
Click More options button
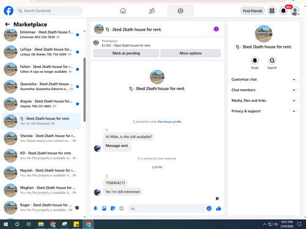(190, 53)
